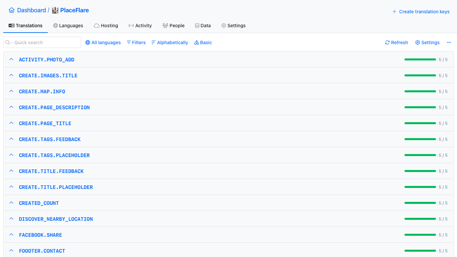Click the CREATE.MAP.INFO key name
The image size is (457, 257).
(x=42, y=92)
